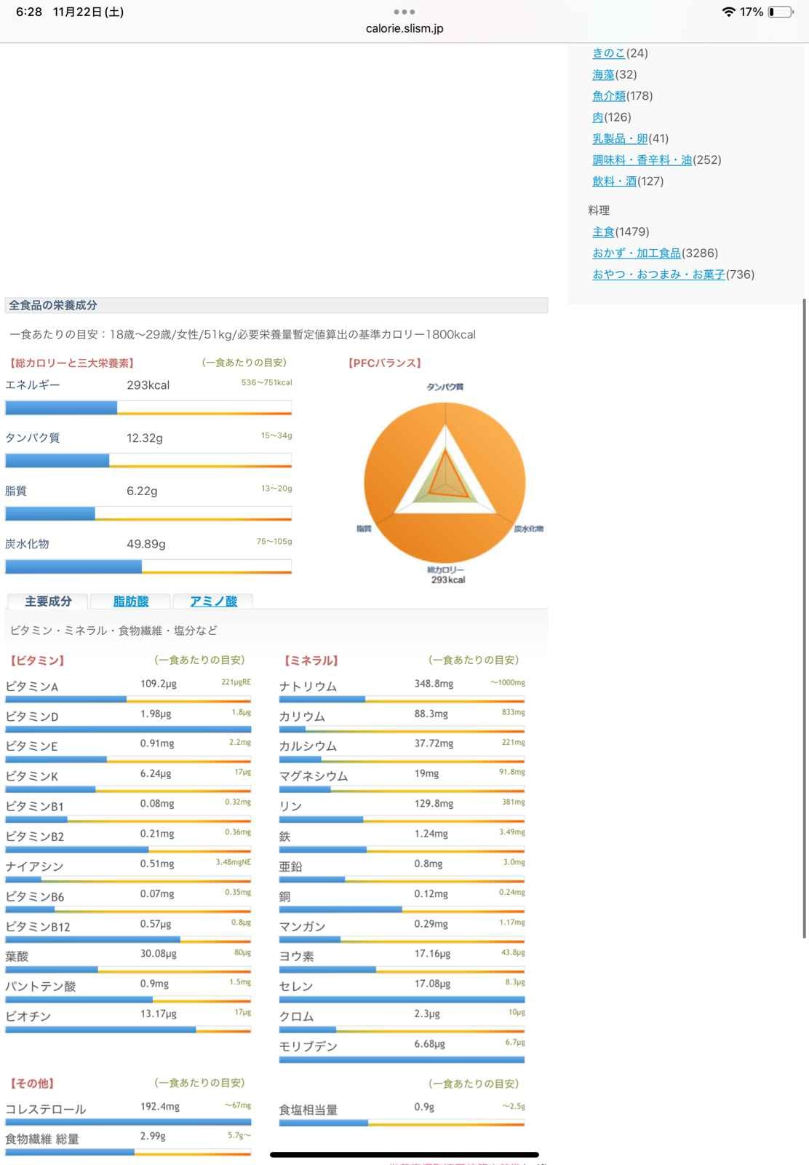Click the page's vertical scrollbar
809x1165 pixels.
pos(804,619)
